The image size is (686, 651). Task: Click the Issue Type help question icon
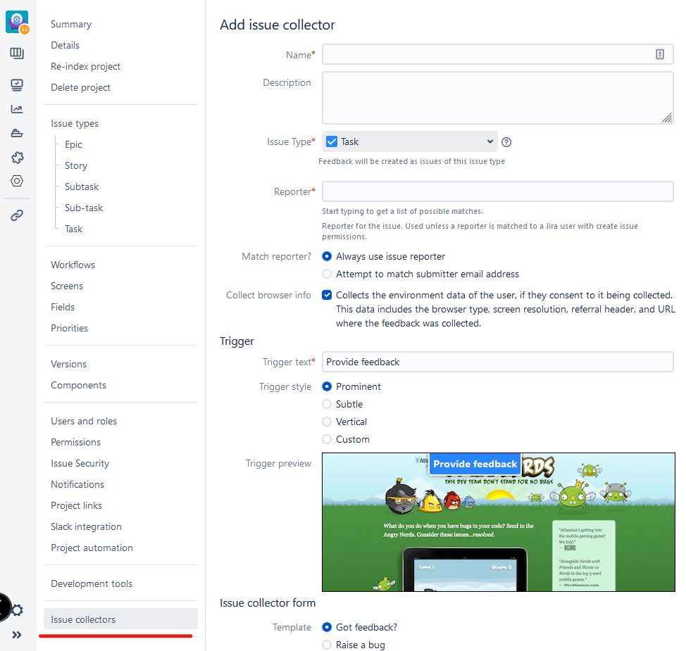click(506, 142)
